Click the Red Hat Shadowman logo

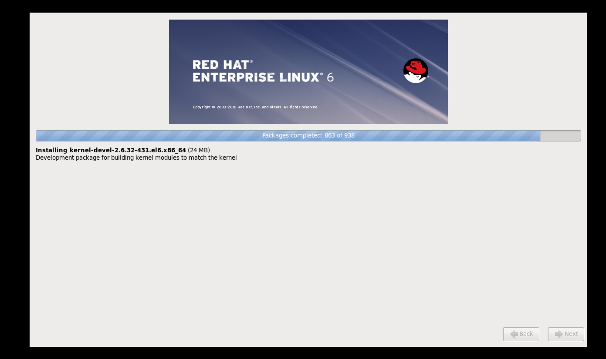tap(416, 70)
